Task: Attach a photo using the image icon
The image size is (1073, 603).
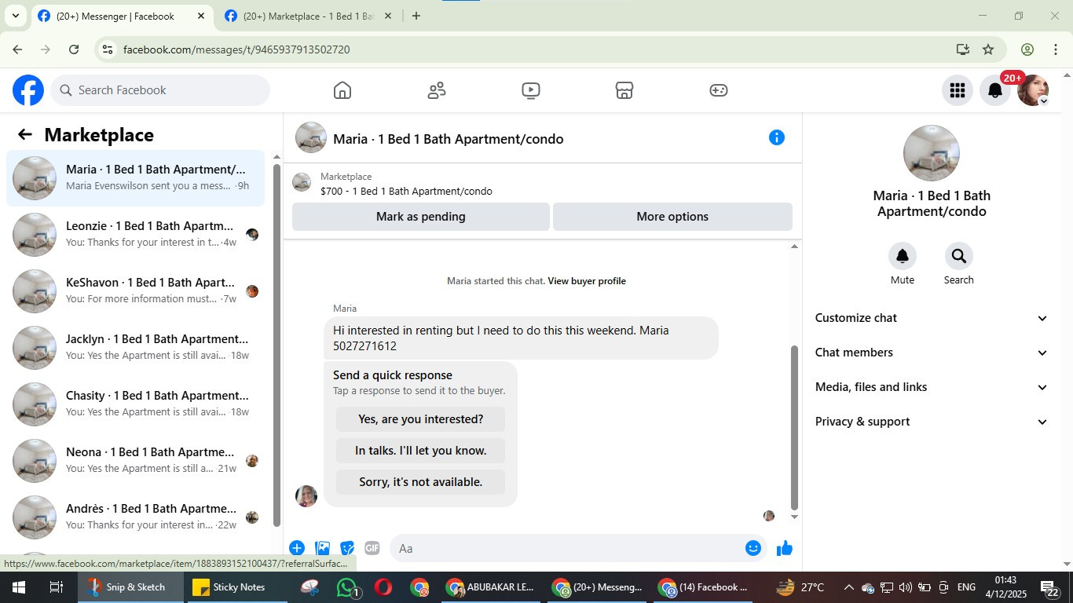Action: click(322, 548)
